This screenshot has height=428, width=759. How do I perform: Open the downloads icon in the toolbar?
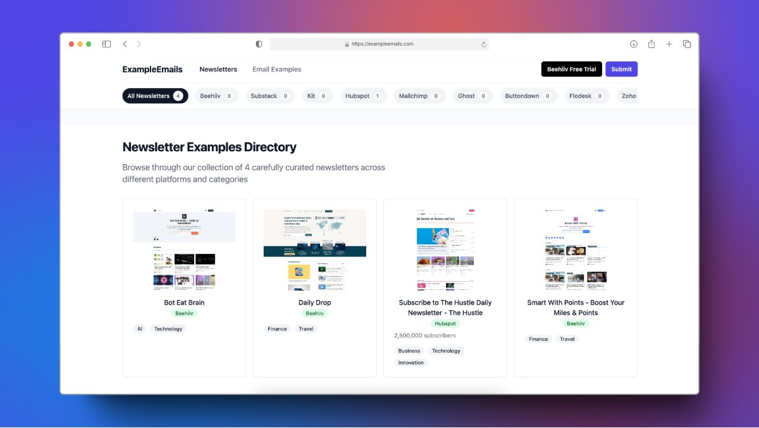(x=634, y=44)
